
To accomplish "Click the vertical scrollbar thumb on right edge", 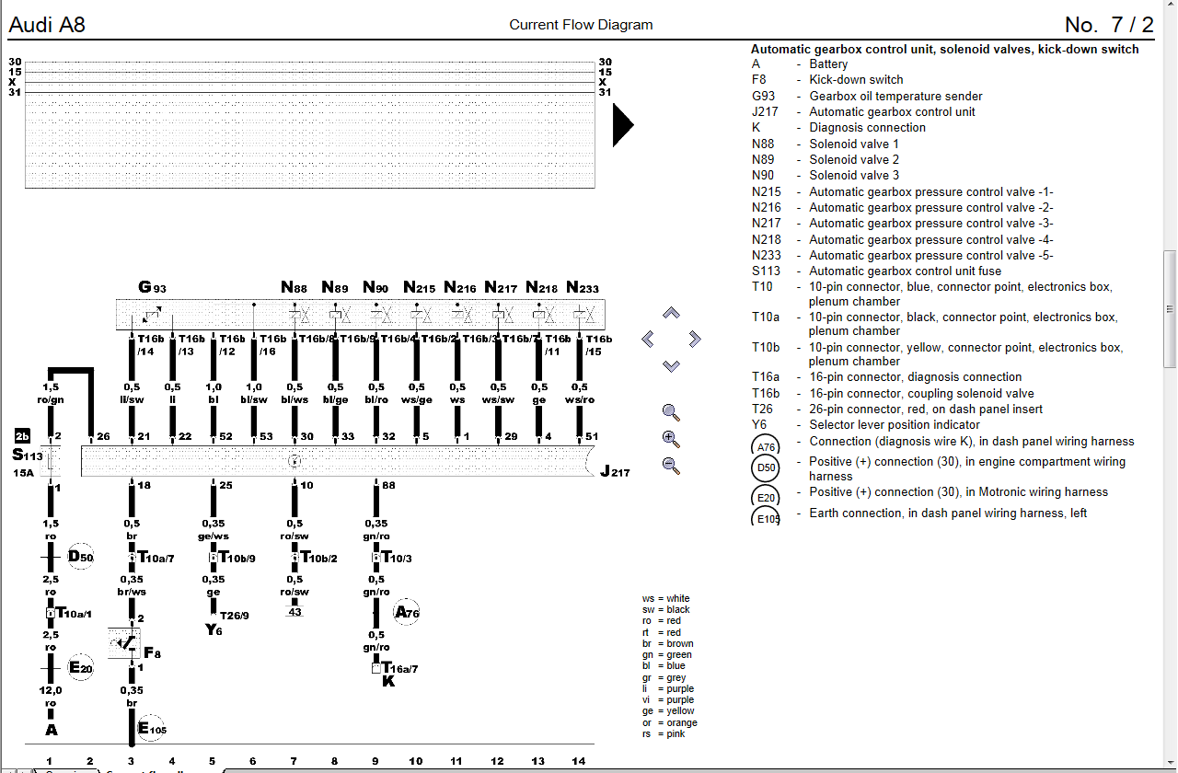I will [1170, 308].
